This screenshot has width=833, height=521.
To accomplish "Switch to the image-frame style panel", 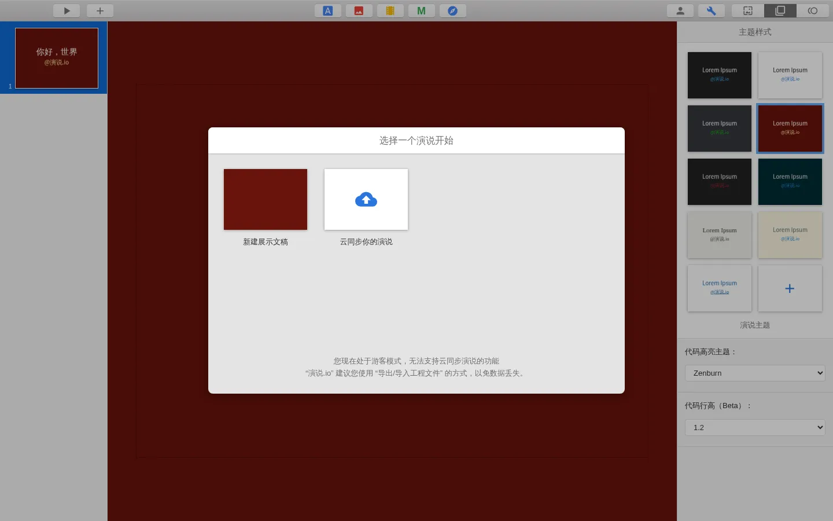I will coord(748,10).
